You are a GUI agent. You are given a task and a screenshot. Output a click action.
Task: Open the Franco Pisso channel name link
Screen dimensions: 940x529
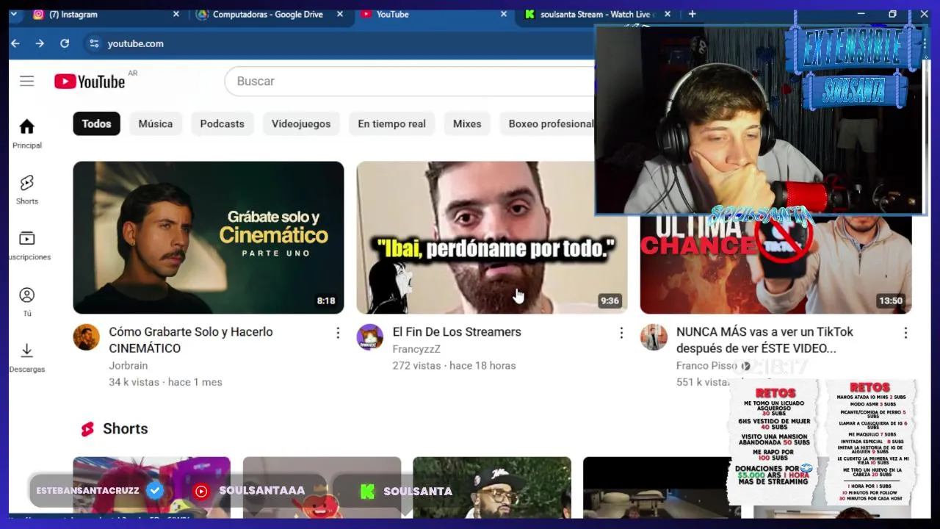pyautogui.click(x=707, y=365)
